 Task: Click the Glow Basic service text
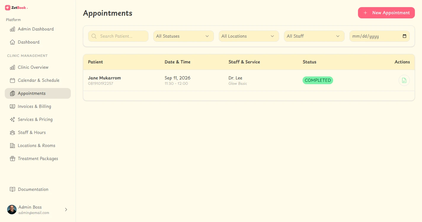[x=238, y=84]
